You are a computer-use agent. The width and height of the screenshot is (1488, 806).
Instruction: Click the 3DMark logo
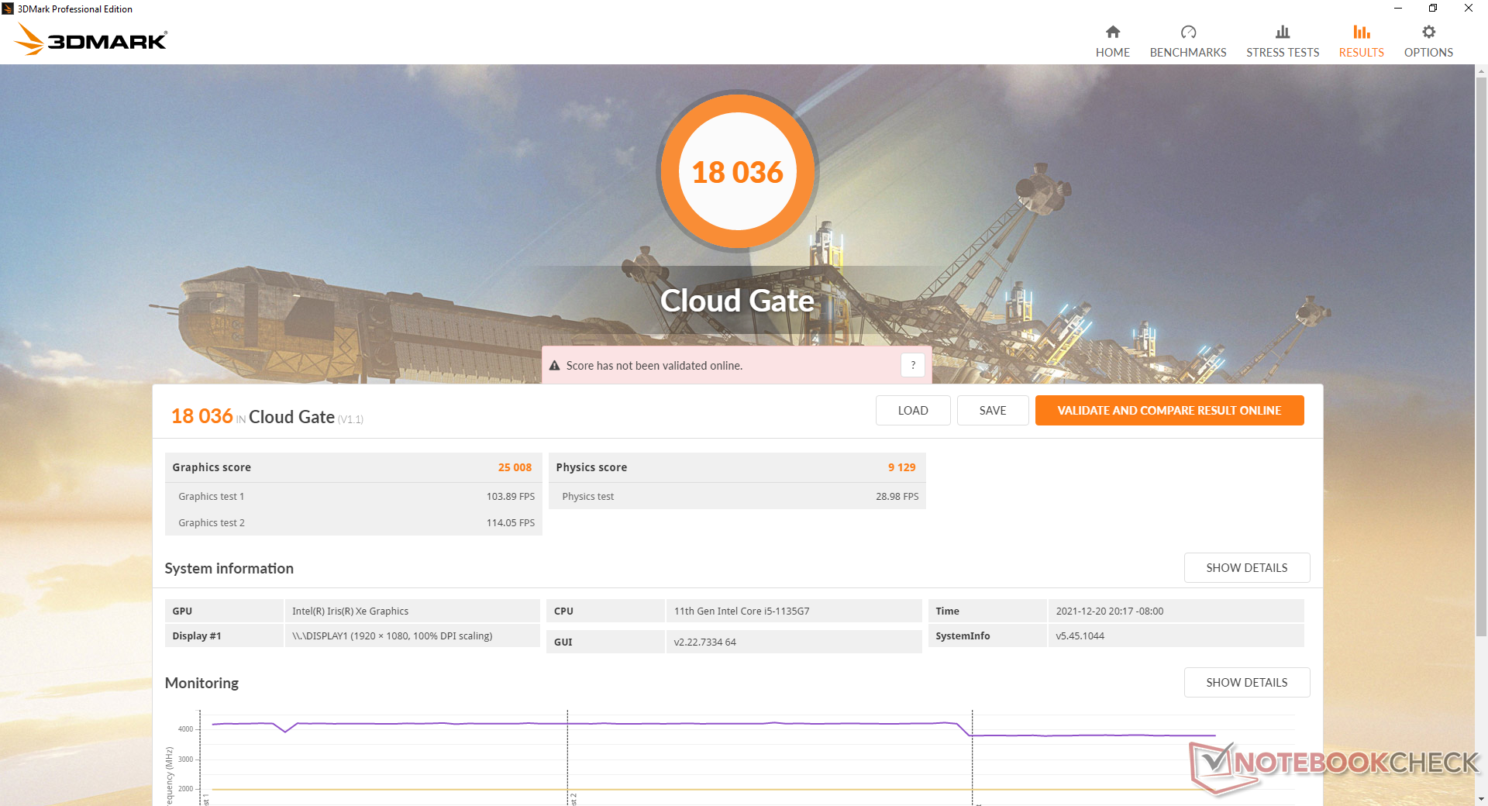coord(91,40)
